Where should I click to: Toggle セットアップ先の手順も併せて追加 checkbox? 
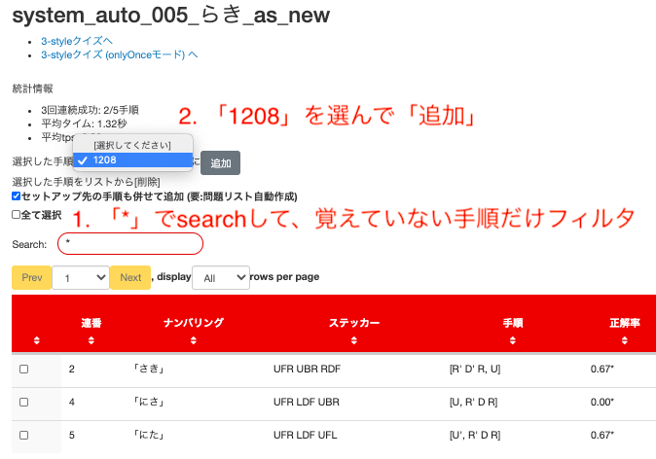tap(17, 196)
